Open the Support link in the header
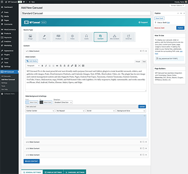This screenshot has height=174, width=188. tap(143, 23)
